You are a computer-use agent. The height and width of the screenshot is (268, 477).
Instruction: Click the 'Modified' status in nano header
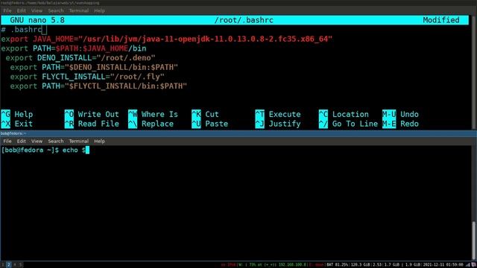[x=441, y=20]
